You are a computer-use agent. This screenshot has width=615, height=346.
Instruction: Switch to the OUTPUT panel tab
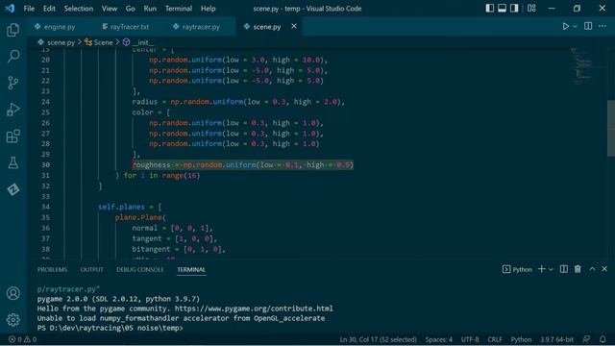(92, 269)
